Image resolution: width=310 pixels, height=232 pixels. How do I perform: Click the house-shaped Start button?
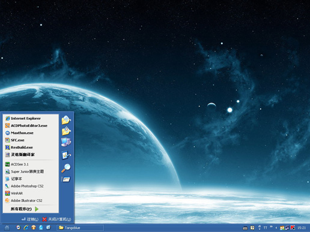tap(7, 228)
